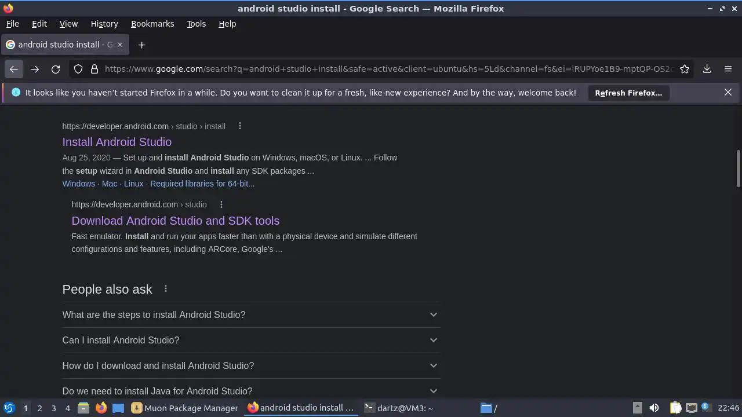Switch to virtual desktop 4

point(67,408)
